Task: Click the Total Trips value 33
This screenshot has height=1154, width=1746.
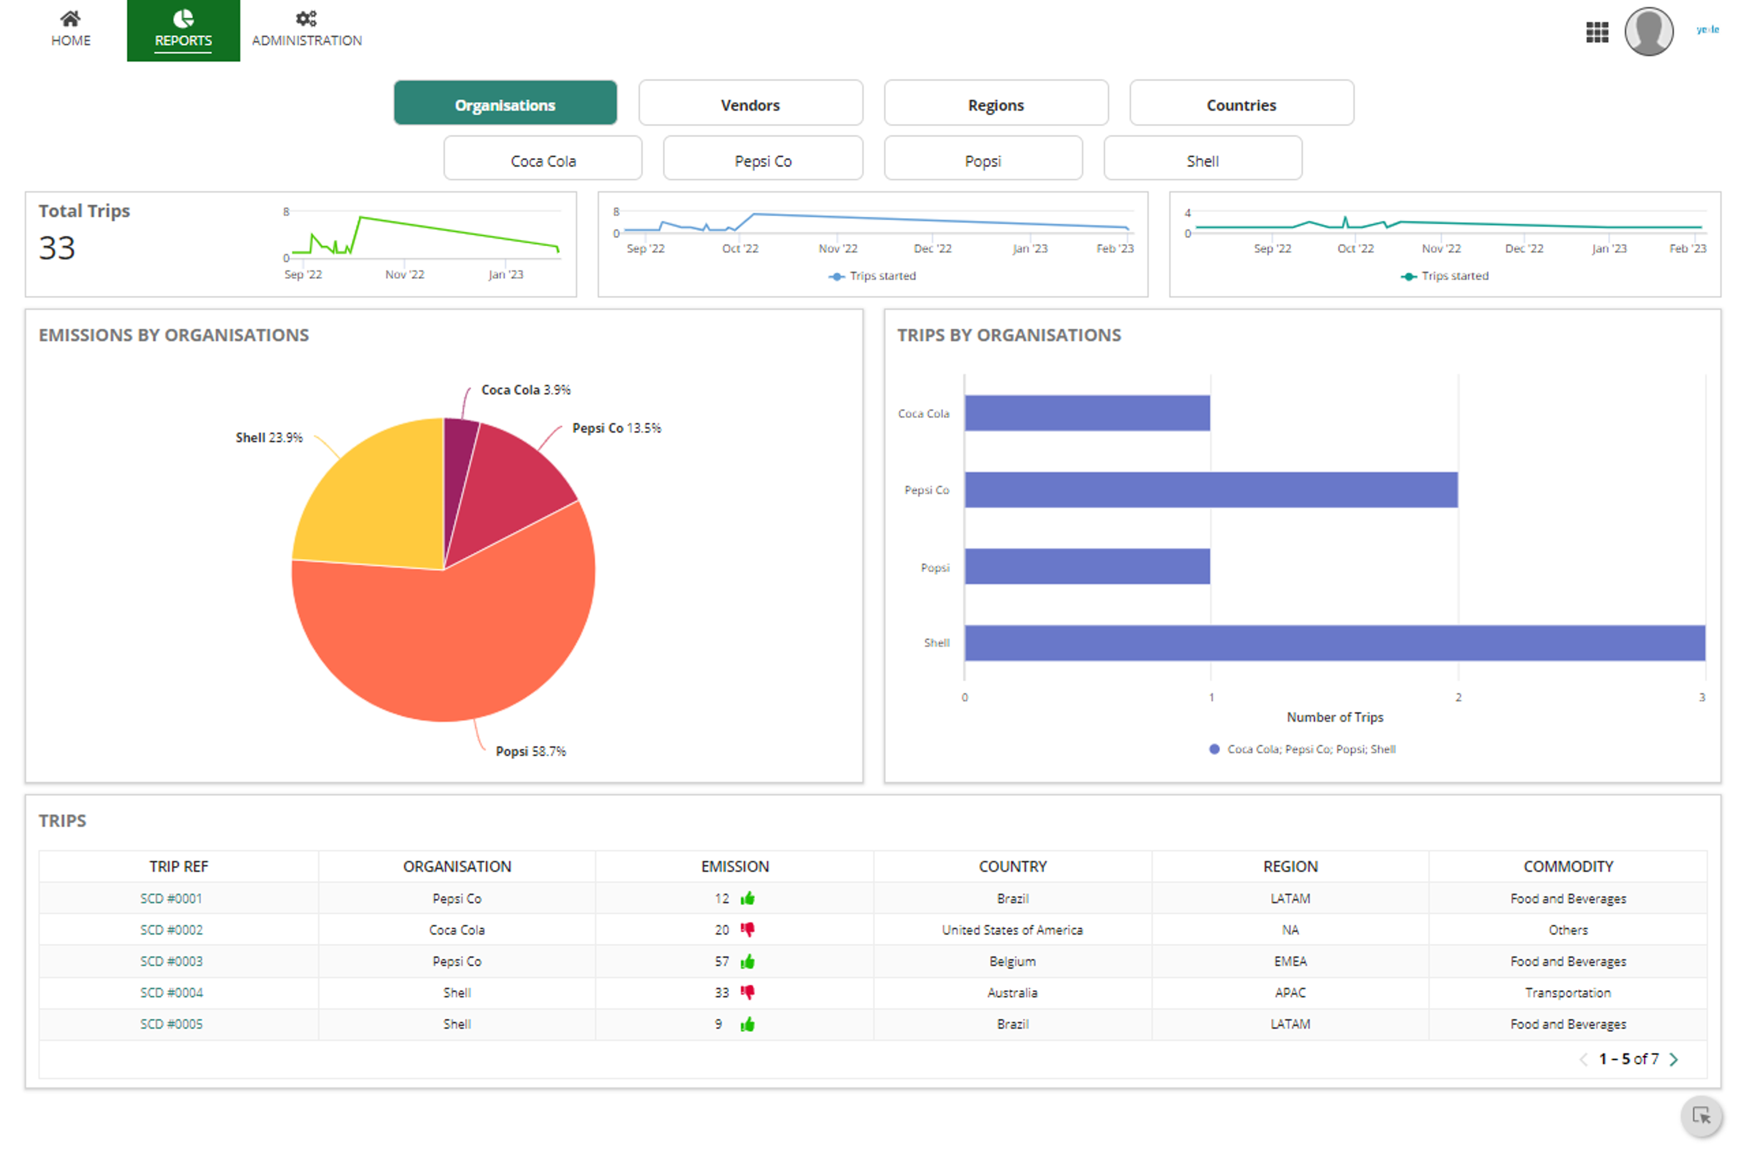Action: pos(57,248)
